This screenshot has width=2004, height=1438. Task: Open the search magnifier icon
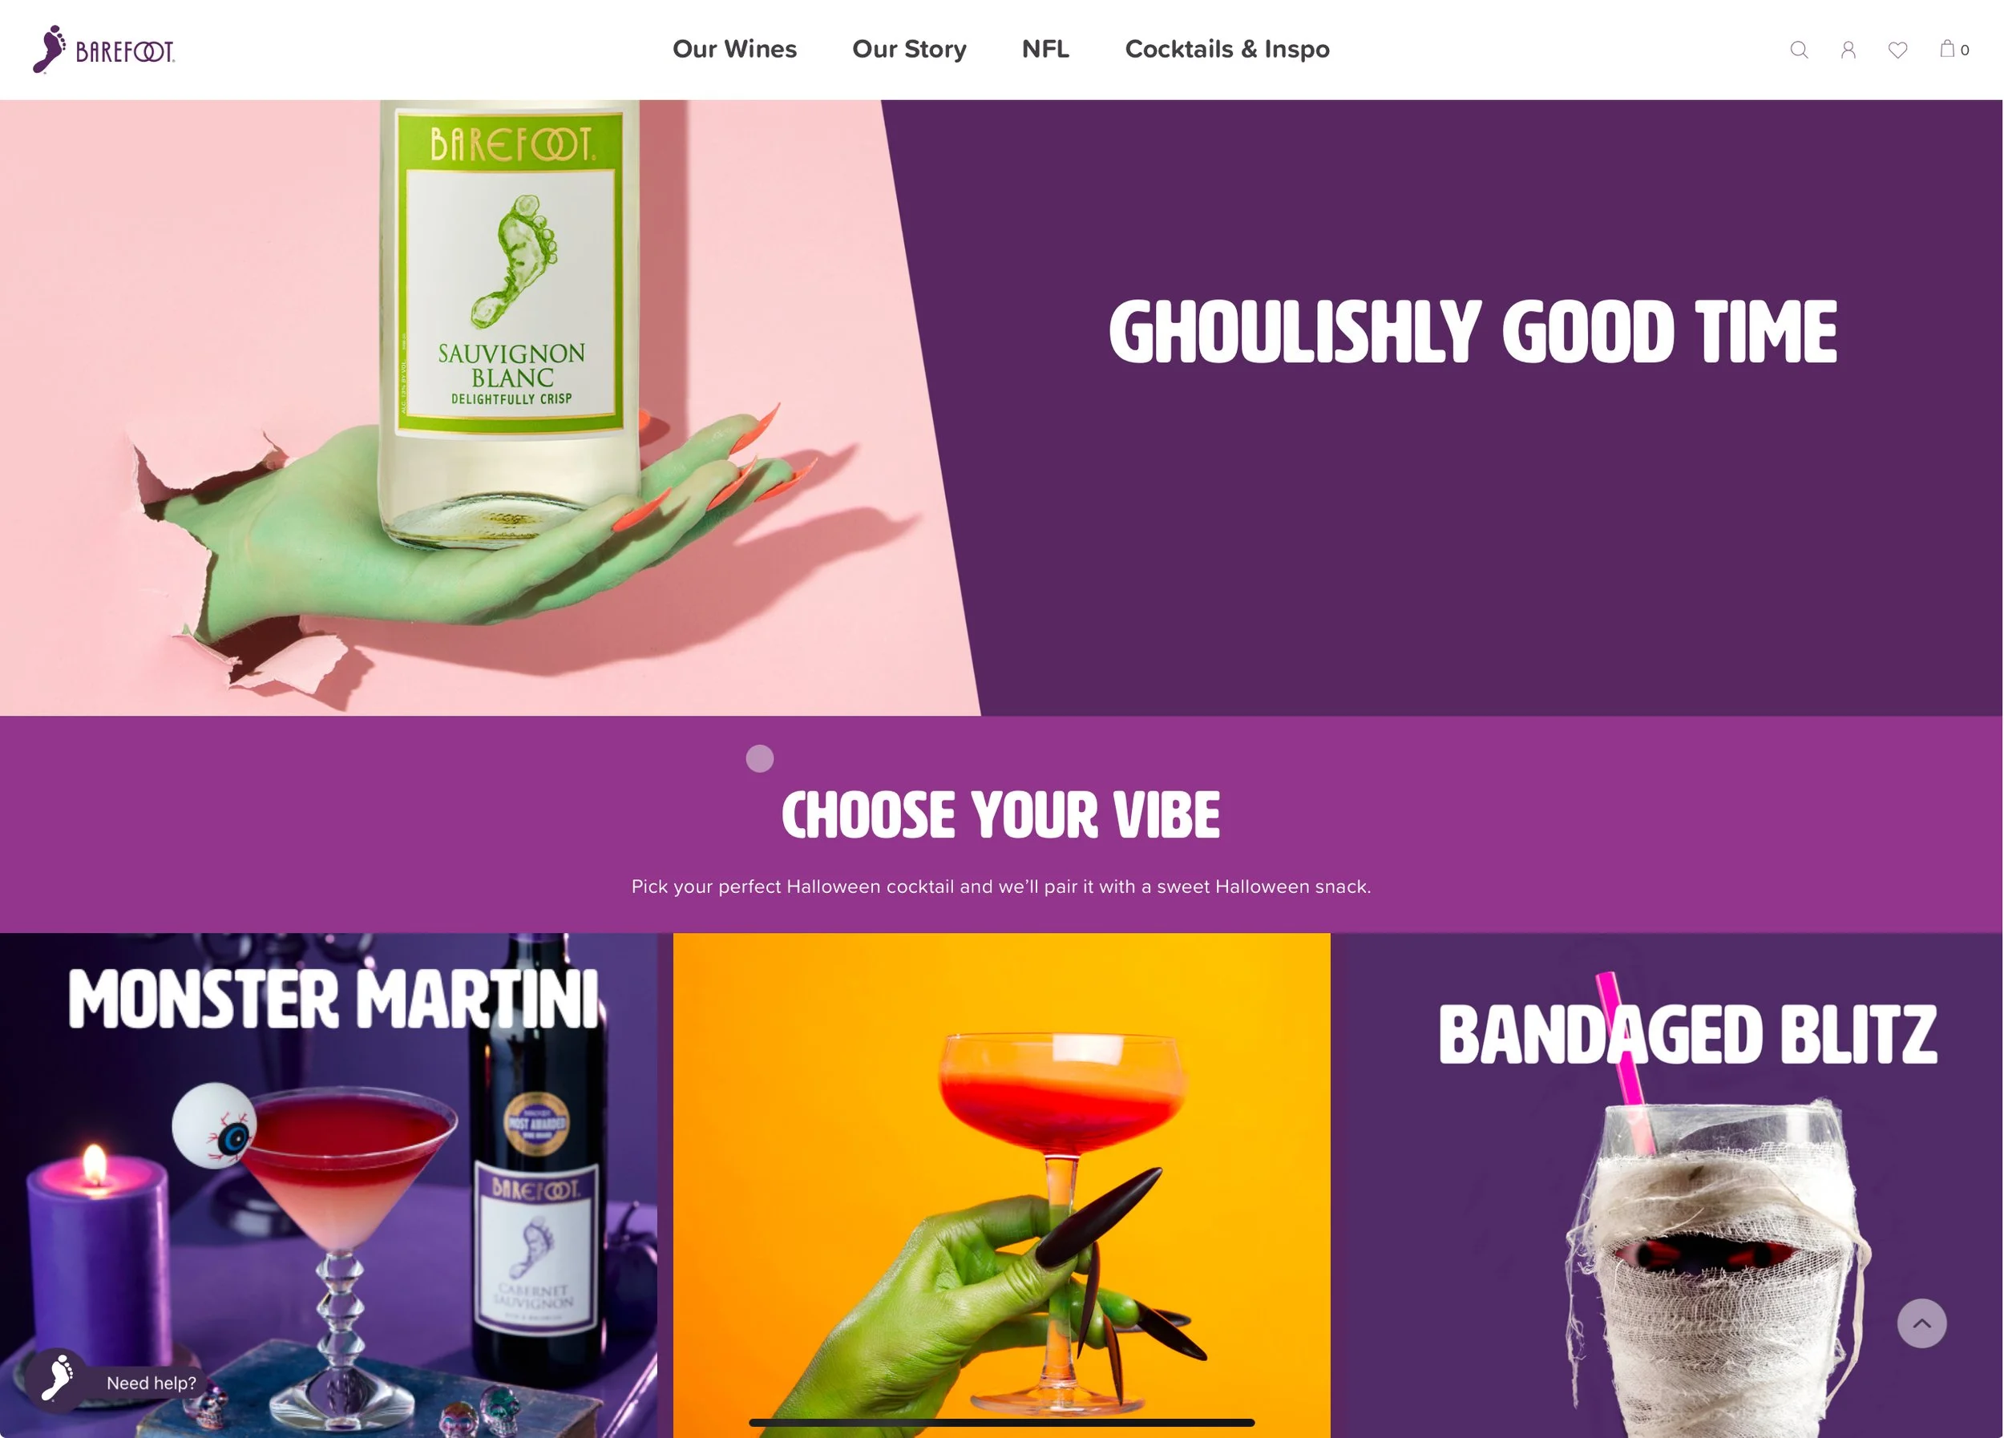tap(1798, 50)
